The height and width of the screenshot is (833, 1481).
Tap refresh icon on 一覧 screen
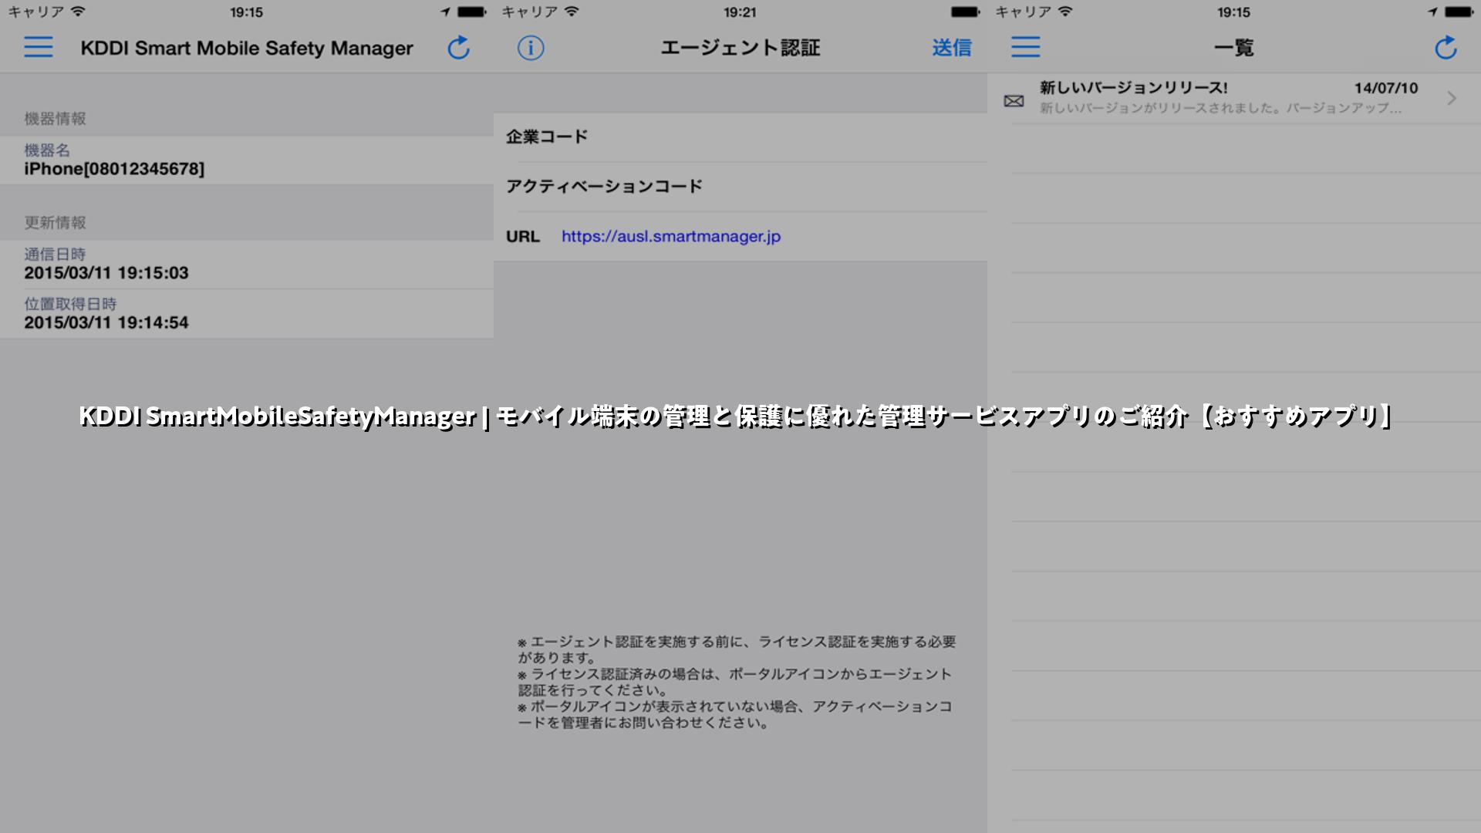1446,47
